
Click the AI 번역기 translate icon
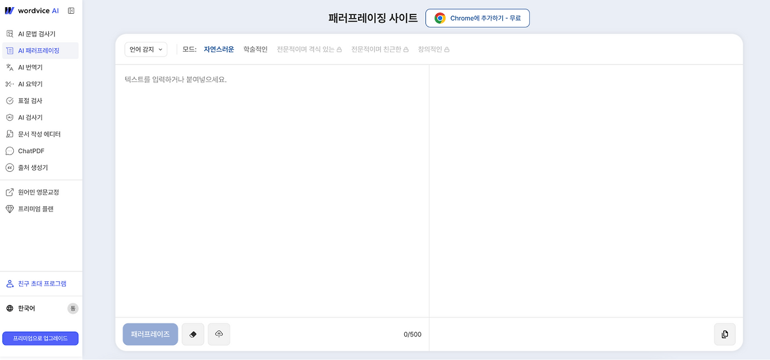[10, 67]
